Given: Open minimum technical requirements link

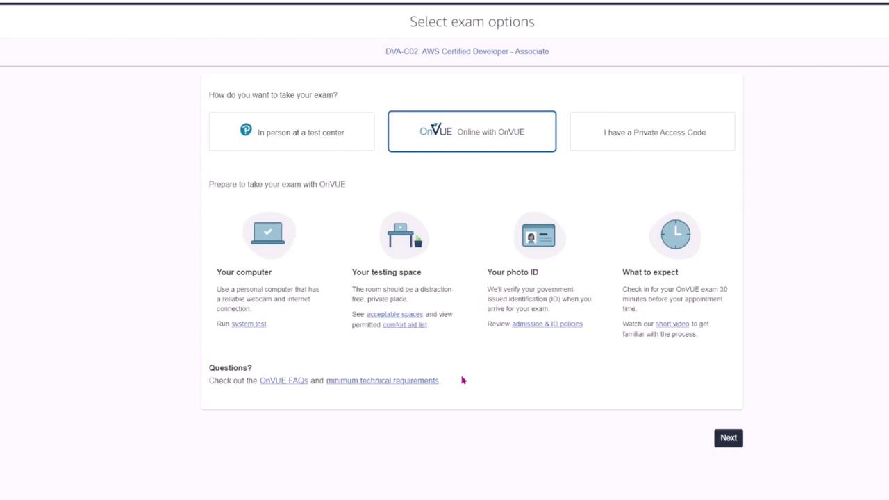Looking at the screenshot, I should (x=383, y=381).
